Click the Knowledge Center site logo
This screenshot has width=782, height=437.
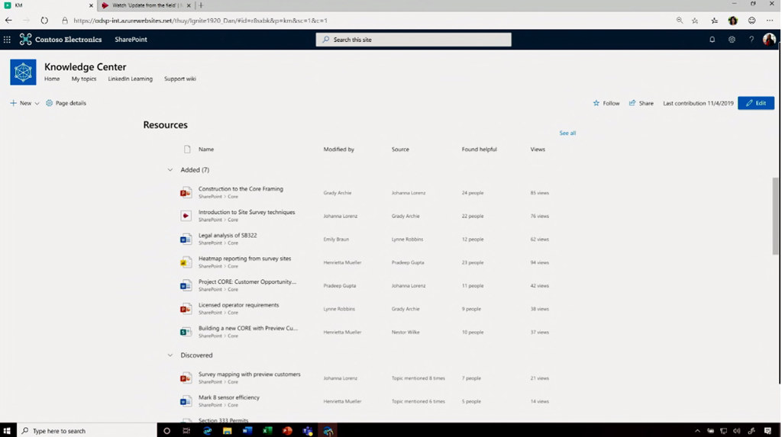[23, 72]
